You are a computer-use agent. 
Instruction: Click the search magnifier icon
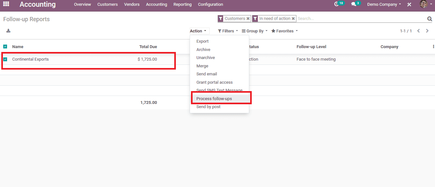pyautogui.click(x=430, y=19)
